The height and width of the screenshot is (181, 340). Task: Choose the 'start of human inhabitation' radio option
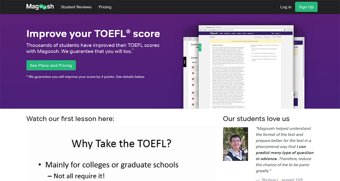point(251,60)
